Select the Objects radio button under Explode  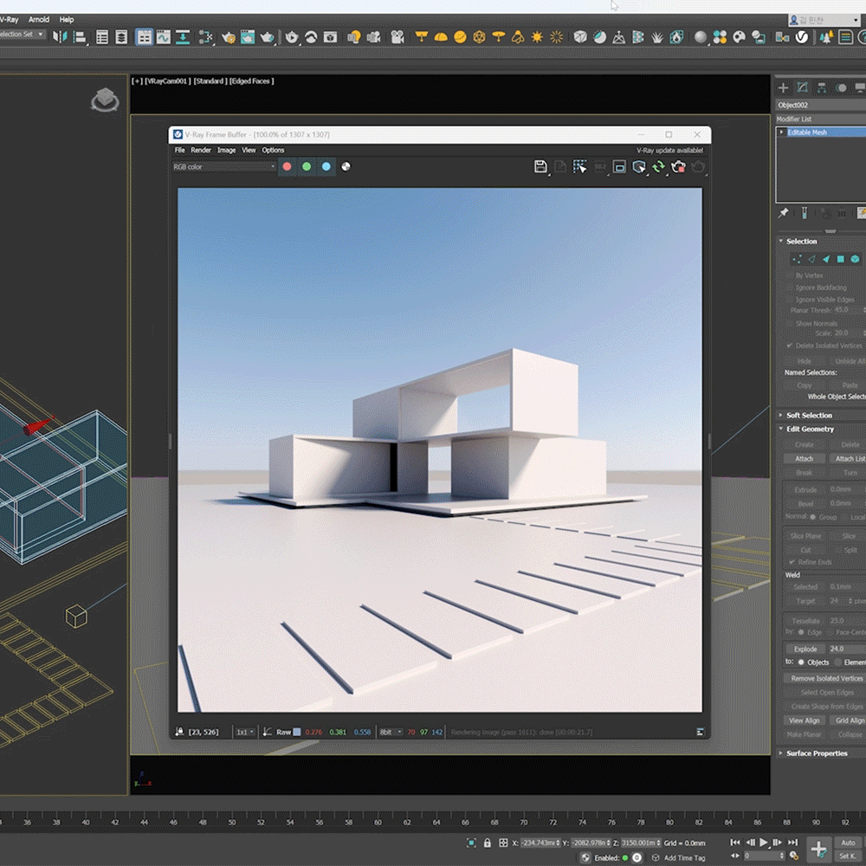point(799,662)
